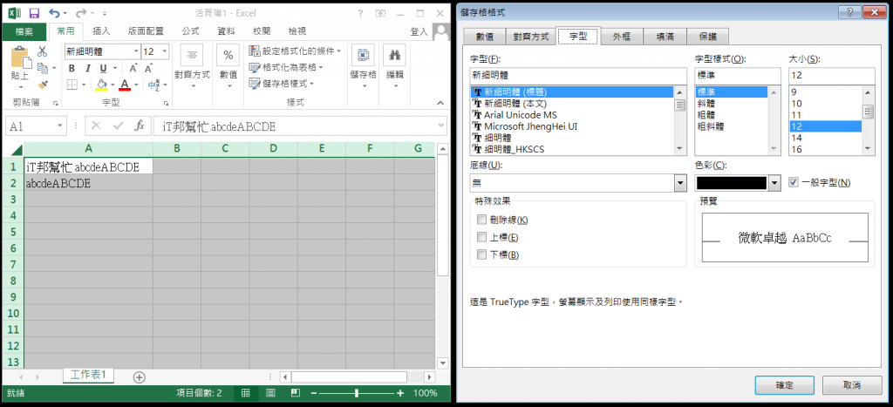Toggle Bold formatting in ribbon
The height and width of the screenshot is (407, 893).
pyautogui.click(x=72, y=68)
